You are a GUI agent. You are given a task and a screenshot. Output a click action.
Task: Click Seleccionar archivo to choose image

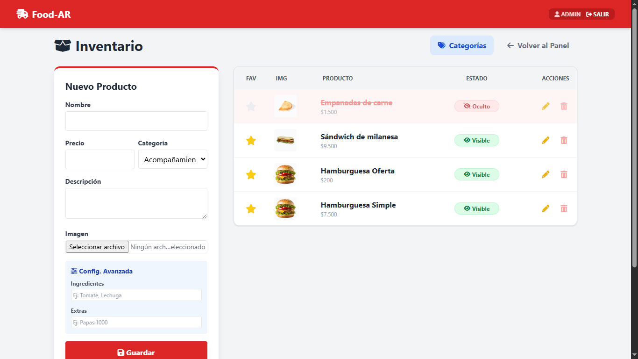click(97, 247)
